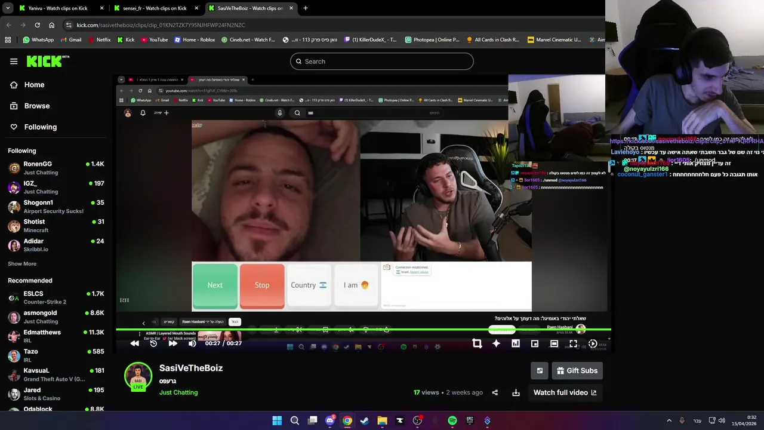Click the Kick search field
This screenshot has width=764, height=430.
[382, 62]
